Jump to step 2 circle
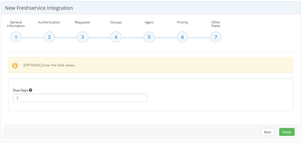 click(x=49, y=37)
